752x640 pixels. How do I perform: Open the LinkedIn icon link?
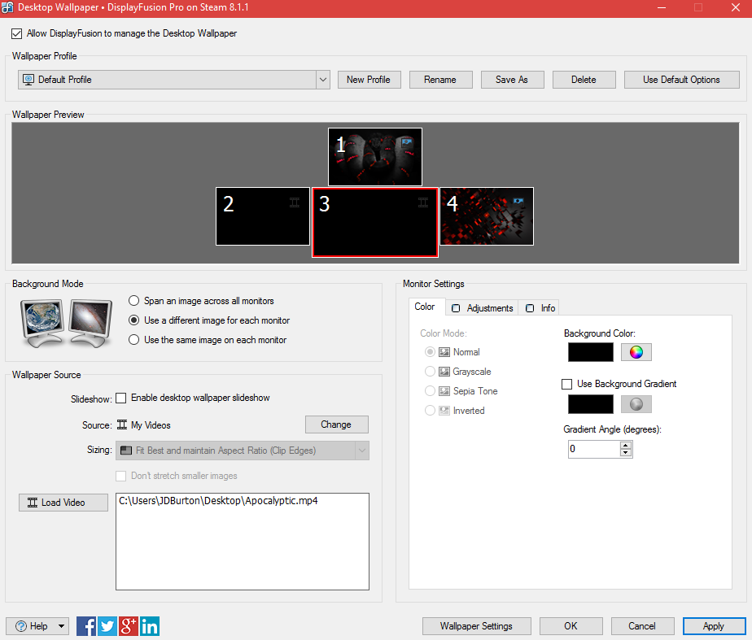coord(150,626)
